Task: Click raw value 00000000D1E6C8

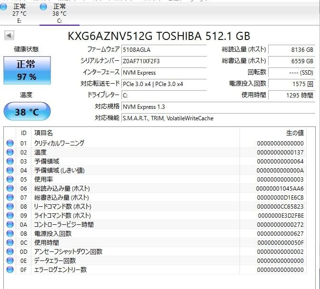Action: click(x=280, y=198)
